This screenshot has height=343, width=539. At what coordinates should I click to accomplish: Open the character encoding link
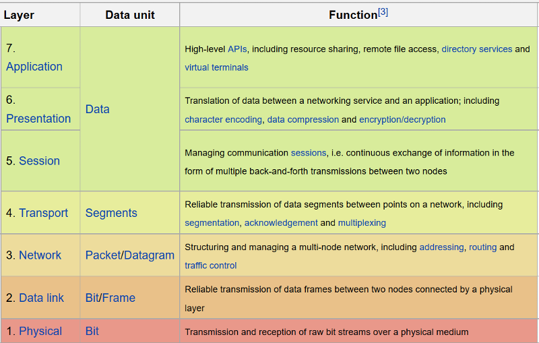pos(224,119)
